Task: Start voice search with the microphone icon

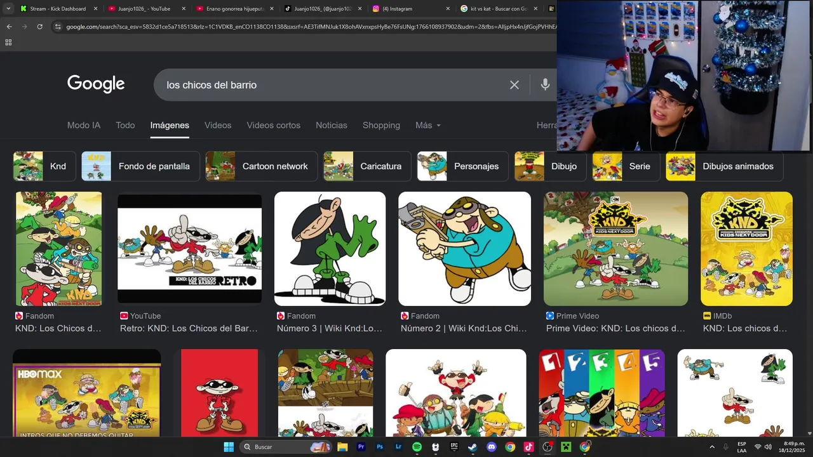Action: [545, 84]
